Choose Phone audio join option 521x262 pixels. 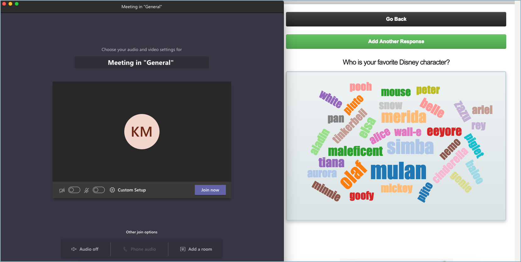[x=139, y=249]
